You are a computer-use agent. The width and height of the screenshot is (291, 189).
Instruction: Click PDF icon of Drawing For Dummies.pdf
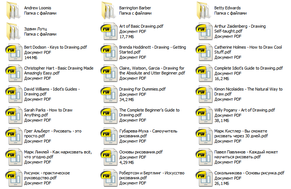tap(109, 94)
